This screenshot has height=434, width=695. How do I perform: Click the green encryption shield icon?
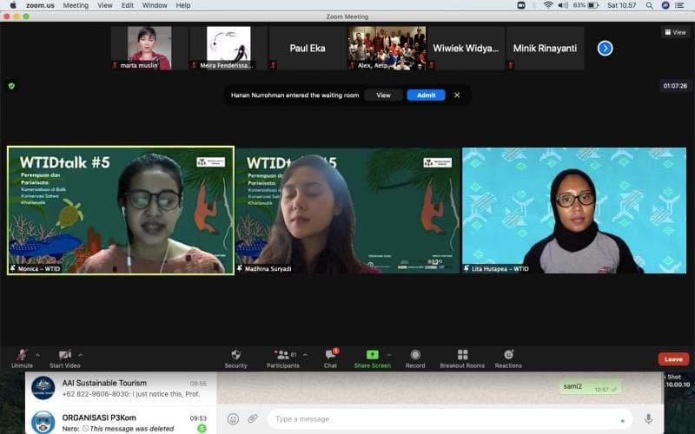point(11,86)
